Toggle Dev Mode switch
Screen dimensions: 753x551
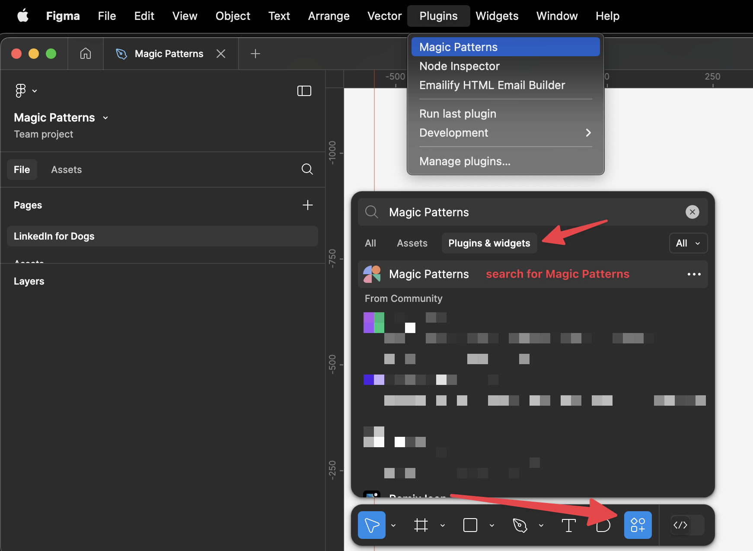(x=687, y=525)
